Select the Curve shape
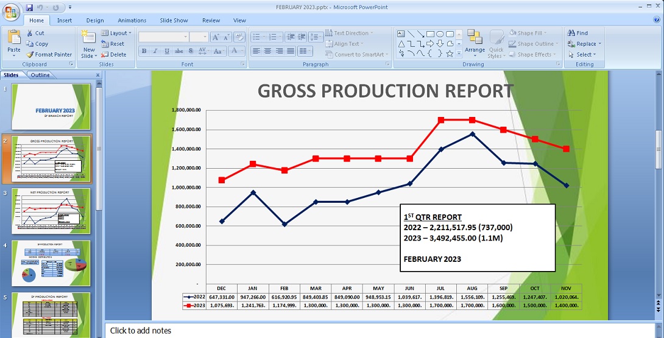The width and height of the screenshot is (664, 338). click(420, 54)
